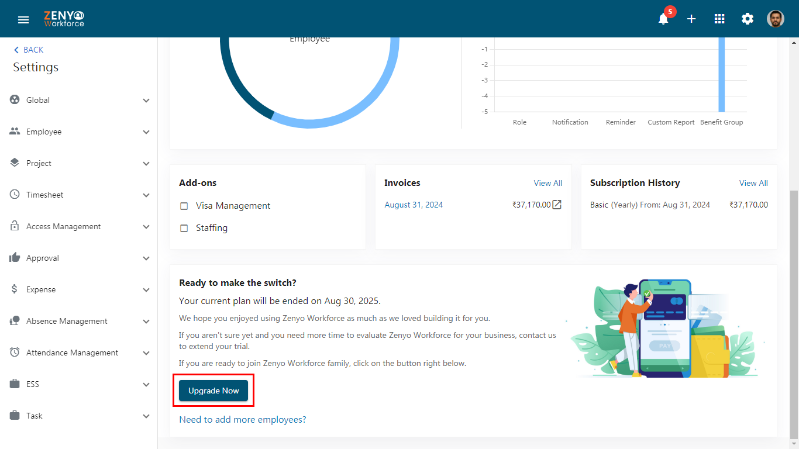The width and height of the screenshot is (799, 449).
Task: Click the Project layers icon
Action: tap(15, 163)
